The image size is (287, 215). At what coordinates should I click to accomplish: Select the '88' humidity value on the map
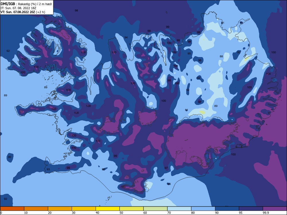pos(221,56)
